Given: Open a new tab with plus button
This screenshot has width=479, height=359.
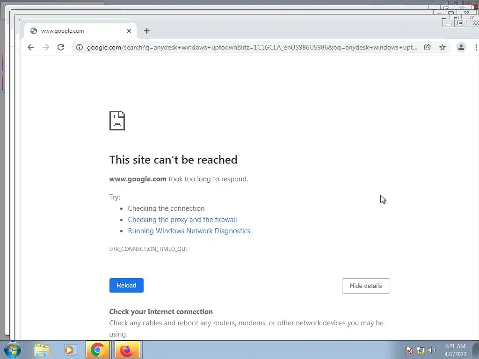Looking at the screenshot, I should tap(147, 31).
